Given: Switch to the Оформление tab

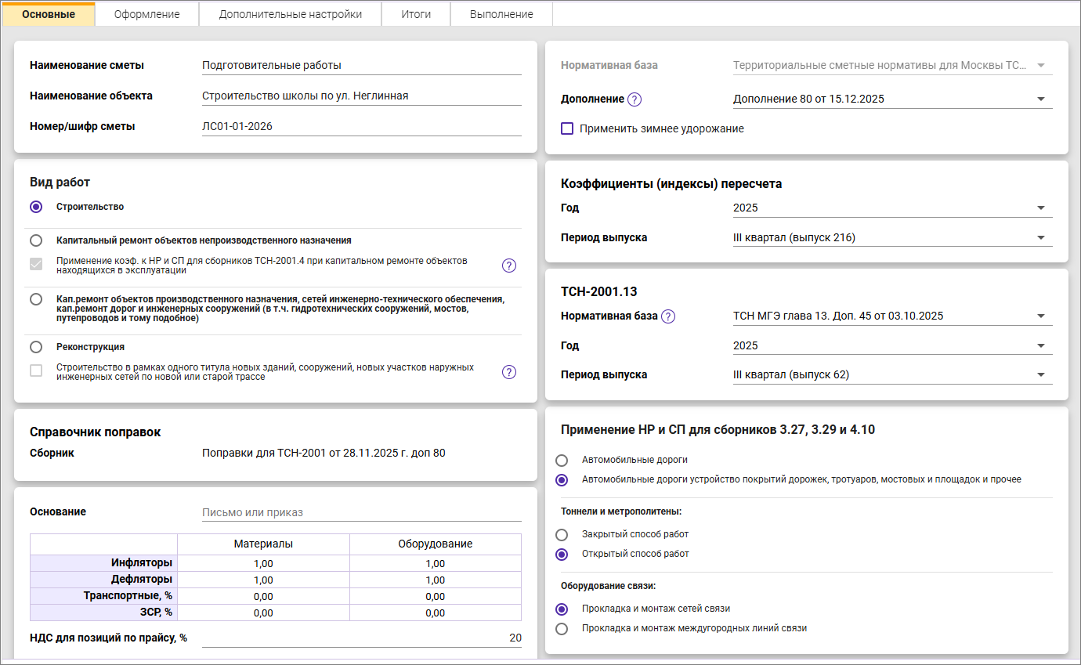Looking at the screenshot, I should click(x=146, y=14).
